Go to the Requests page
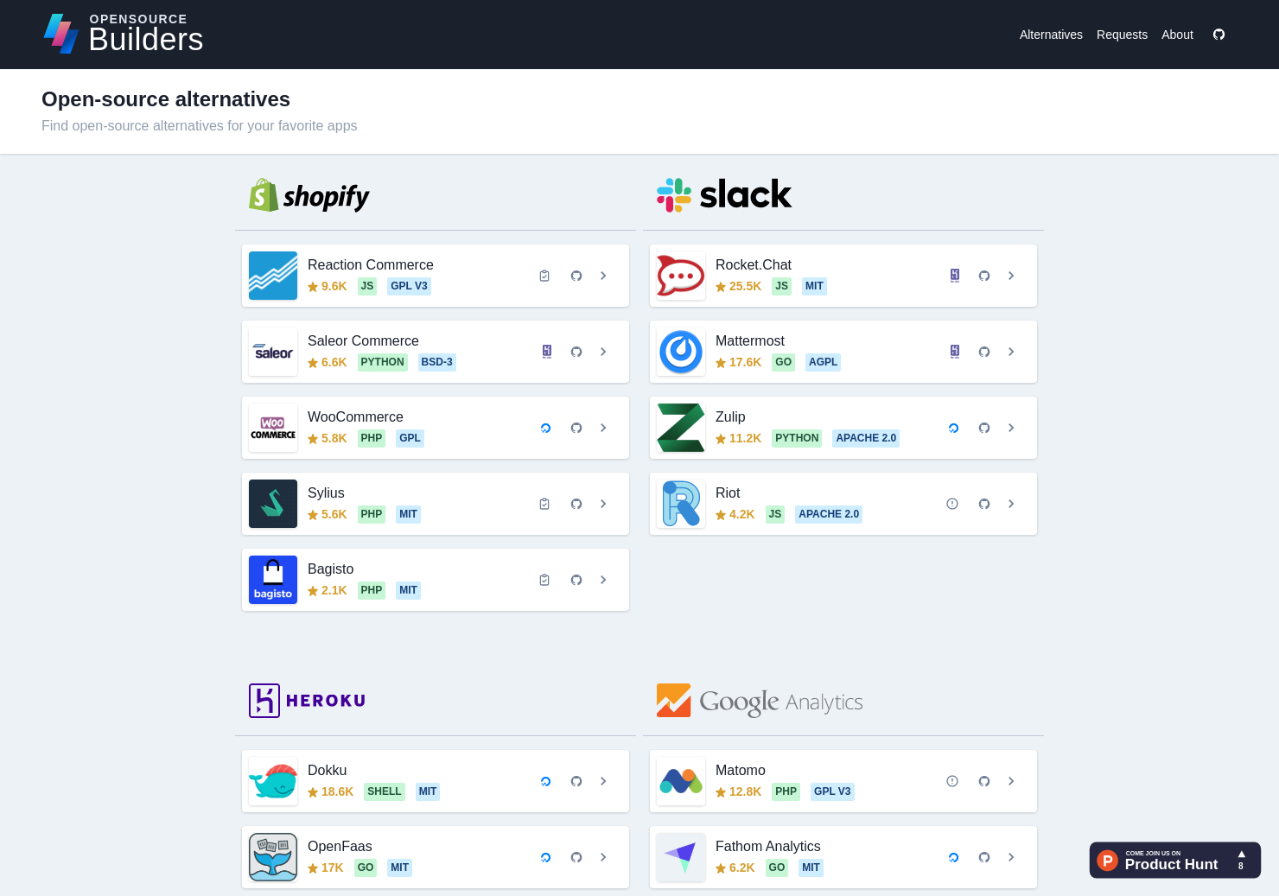1279x896 pixels. click(x=1122, y=35)
